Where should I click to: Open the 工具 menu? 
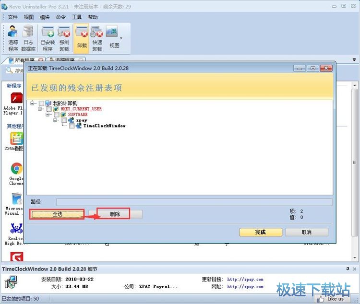[76, 17]
